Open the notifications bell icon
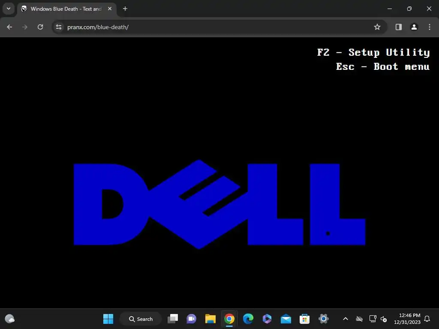Screen dimensions: 439x329 tap(427, 319)
